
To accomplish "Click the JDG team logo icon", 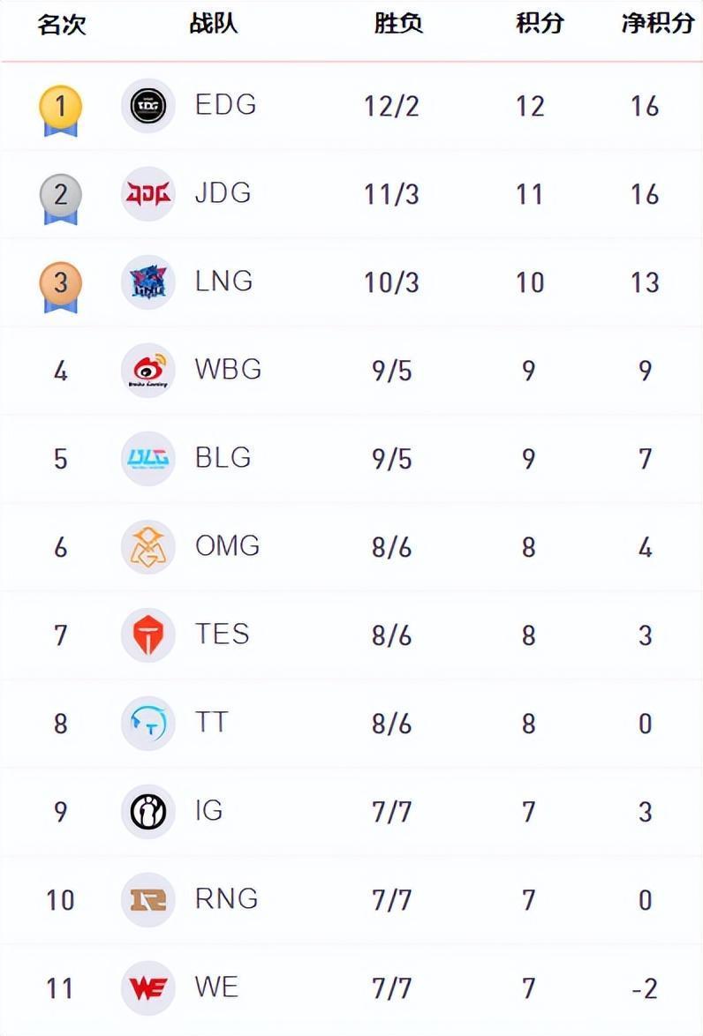I will pos(147,194).
